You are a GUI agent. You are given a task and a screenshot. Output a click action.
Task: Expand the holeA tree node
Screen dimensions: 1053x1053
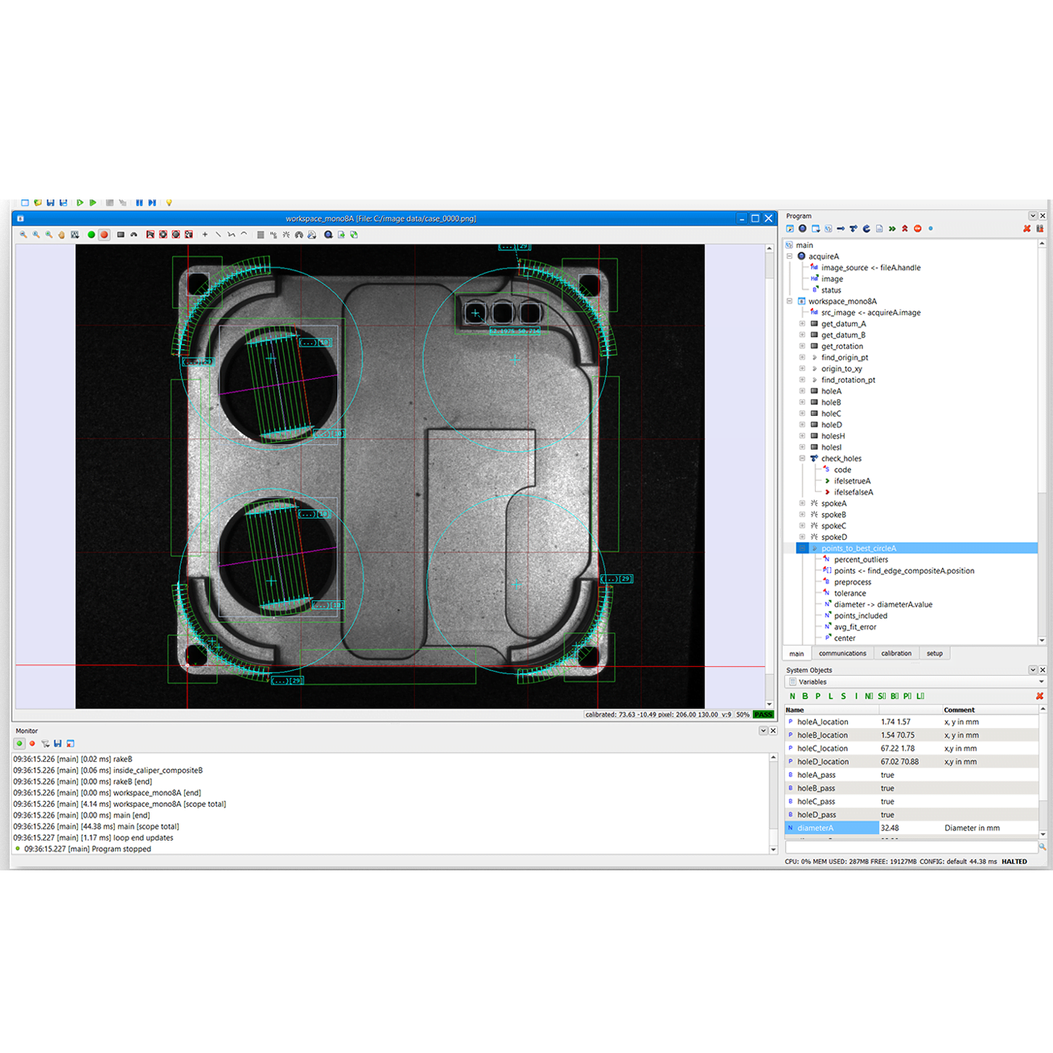(802, 392)
